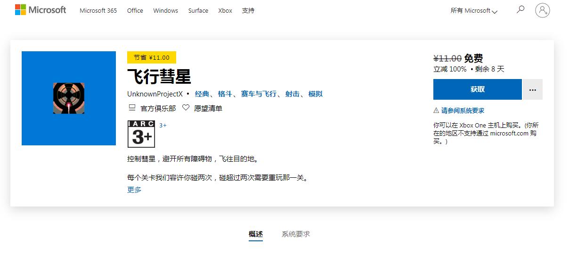Image resolution: width=569 pixels, height=262 pixels.
Task: Open the Surface menu item
Action: tap(198, 10)
